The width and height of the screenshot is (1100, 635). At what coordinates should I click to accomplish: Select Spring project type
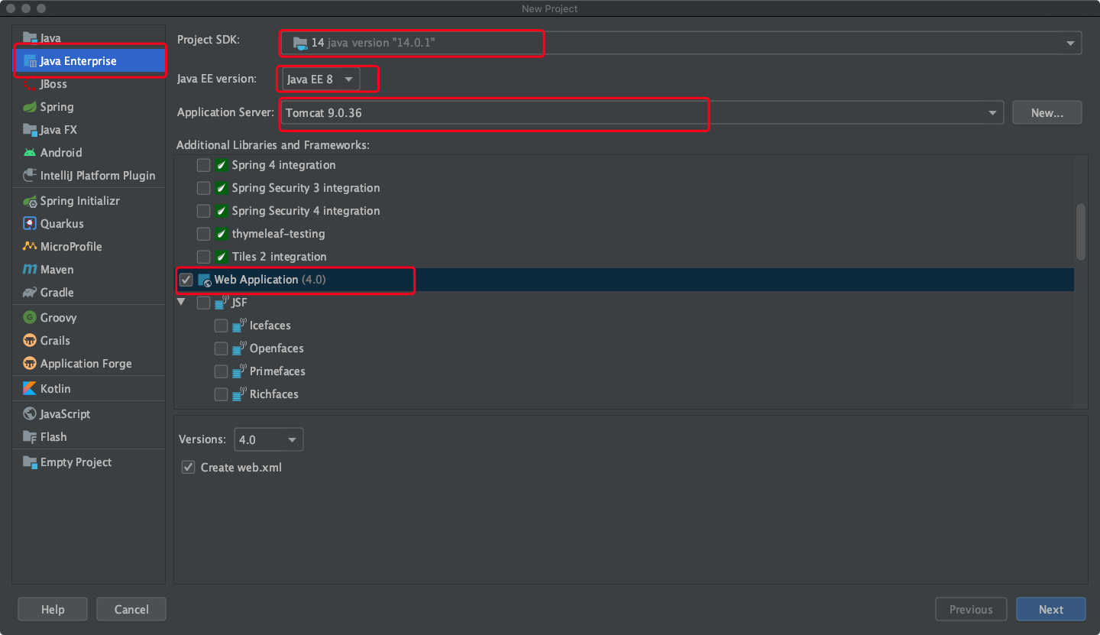click(89, 107)
